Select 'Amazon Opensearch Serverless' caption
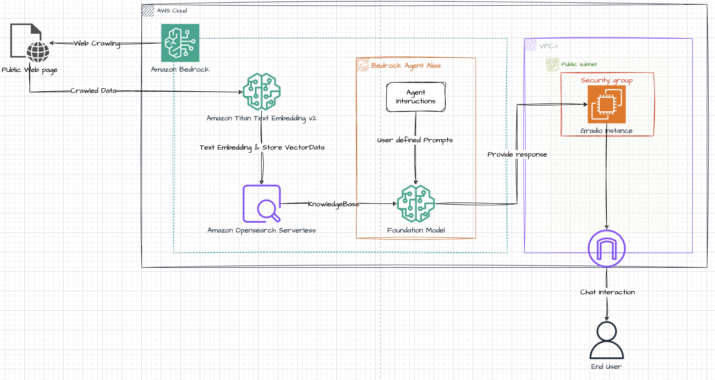715x380 pixels. tap(261, 230)
